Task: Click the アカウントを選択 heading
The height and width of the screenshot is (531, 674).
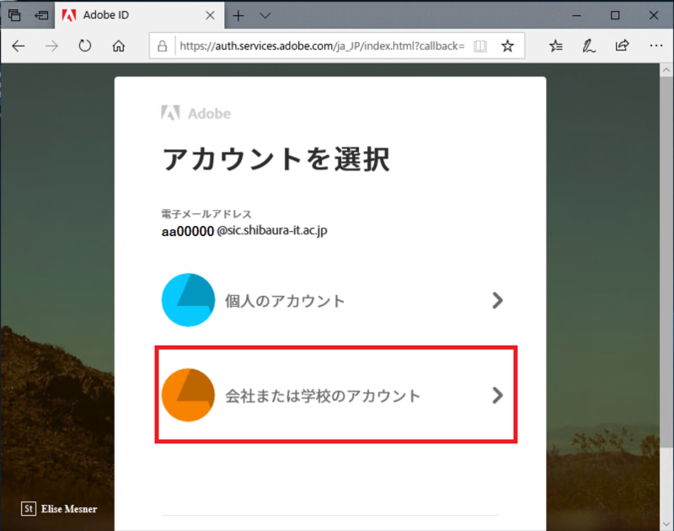Action: (276, 158)
